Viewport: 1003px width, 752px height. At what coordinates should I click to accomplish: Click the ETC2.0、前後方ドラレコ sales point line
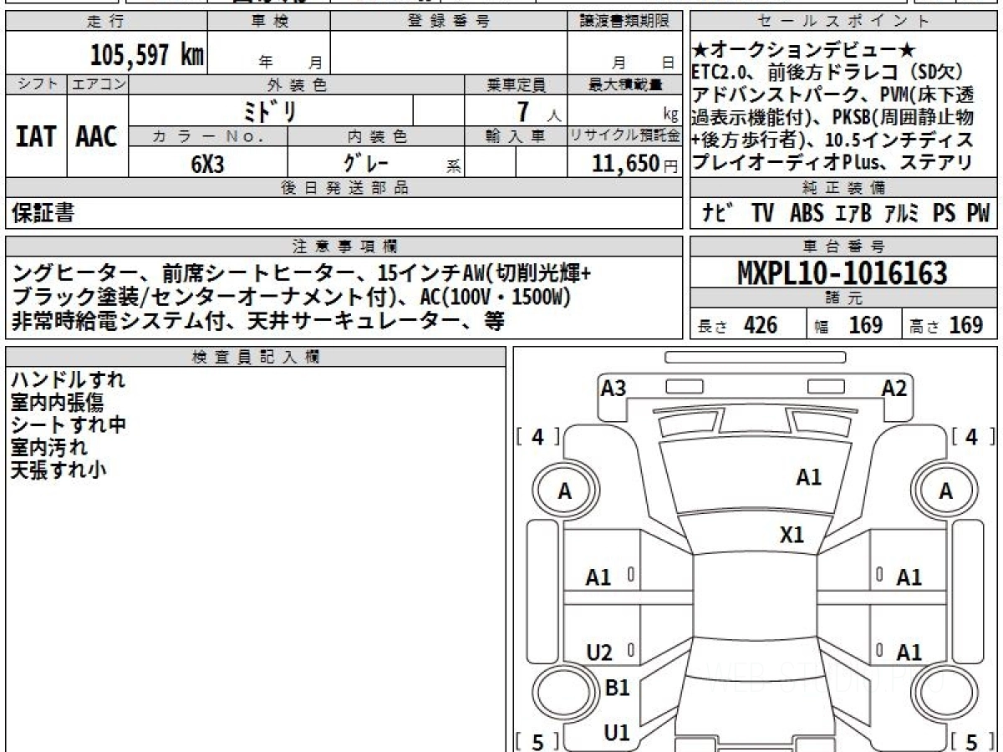click(x=829, y=73)
